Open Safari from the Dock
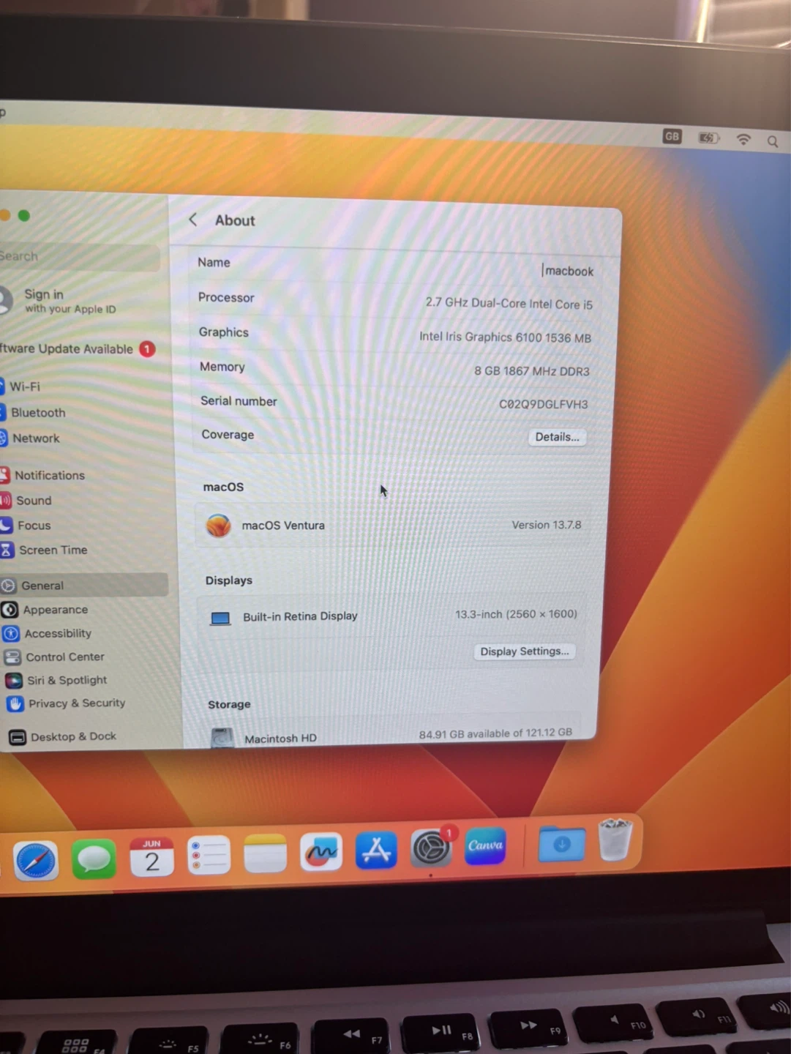 tap(35, 861)
